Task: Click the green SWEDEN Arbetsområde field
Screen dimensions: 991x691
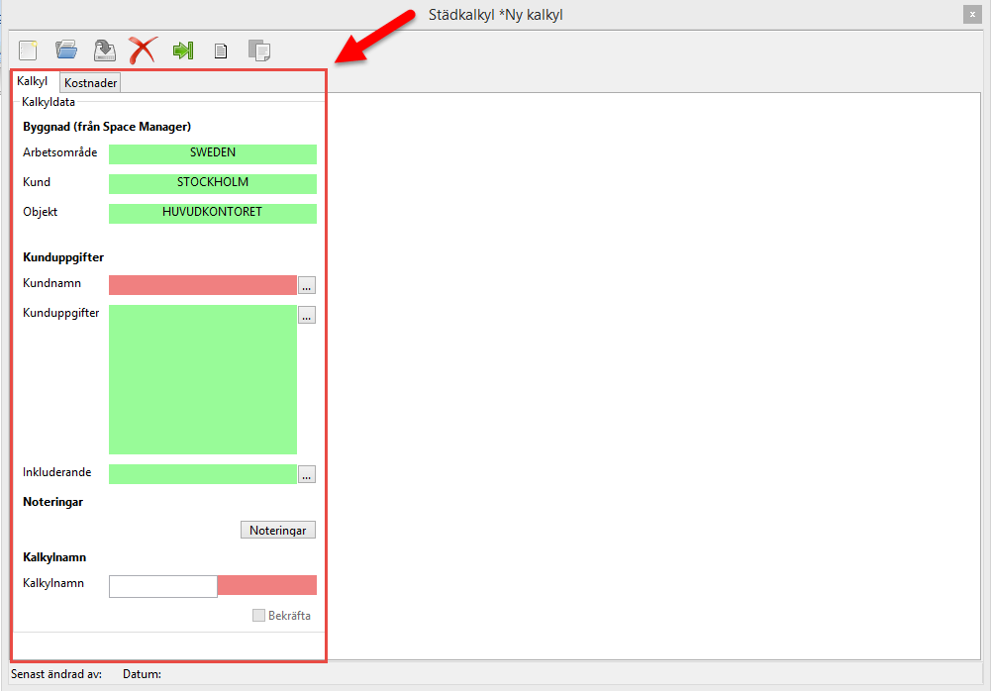Action: pyautogui.click(x=212, y=153)
